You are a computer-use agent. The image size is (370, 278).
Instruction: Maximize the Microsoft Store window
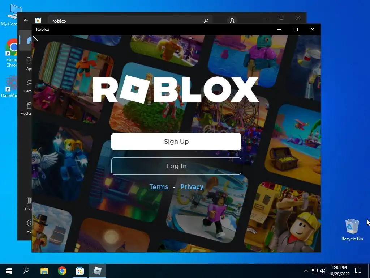pos(281,18)
